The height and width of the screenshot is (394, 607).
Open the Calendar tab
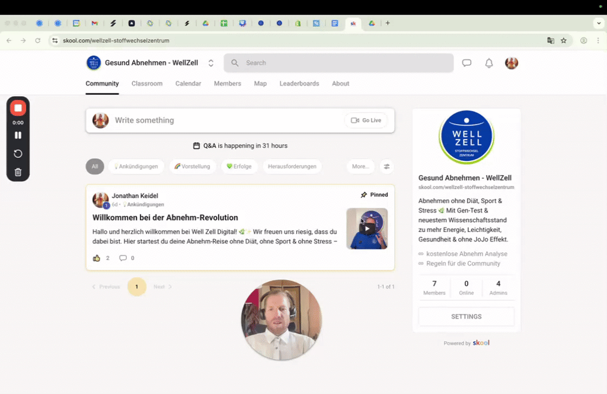[x=188, y=83]
